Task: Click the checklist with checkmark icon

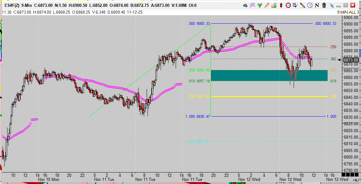Action: pos(295,5)
